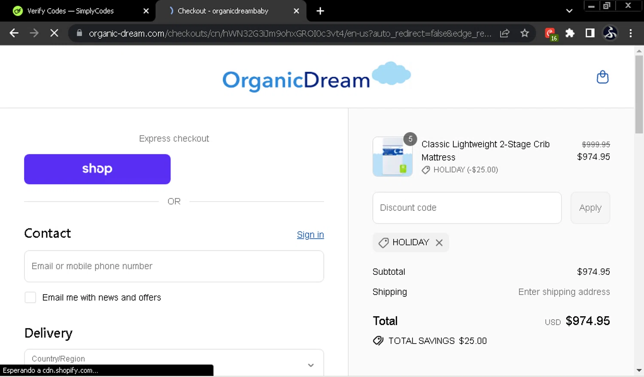Screen dimensions: 644x377
Task: Click the Contact section heading
Action: (47, 233)
